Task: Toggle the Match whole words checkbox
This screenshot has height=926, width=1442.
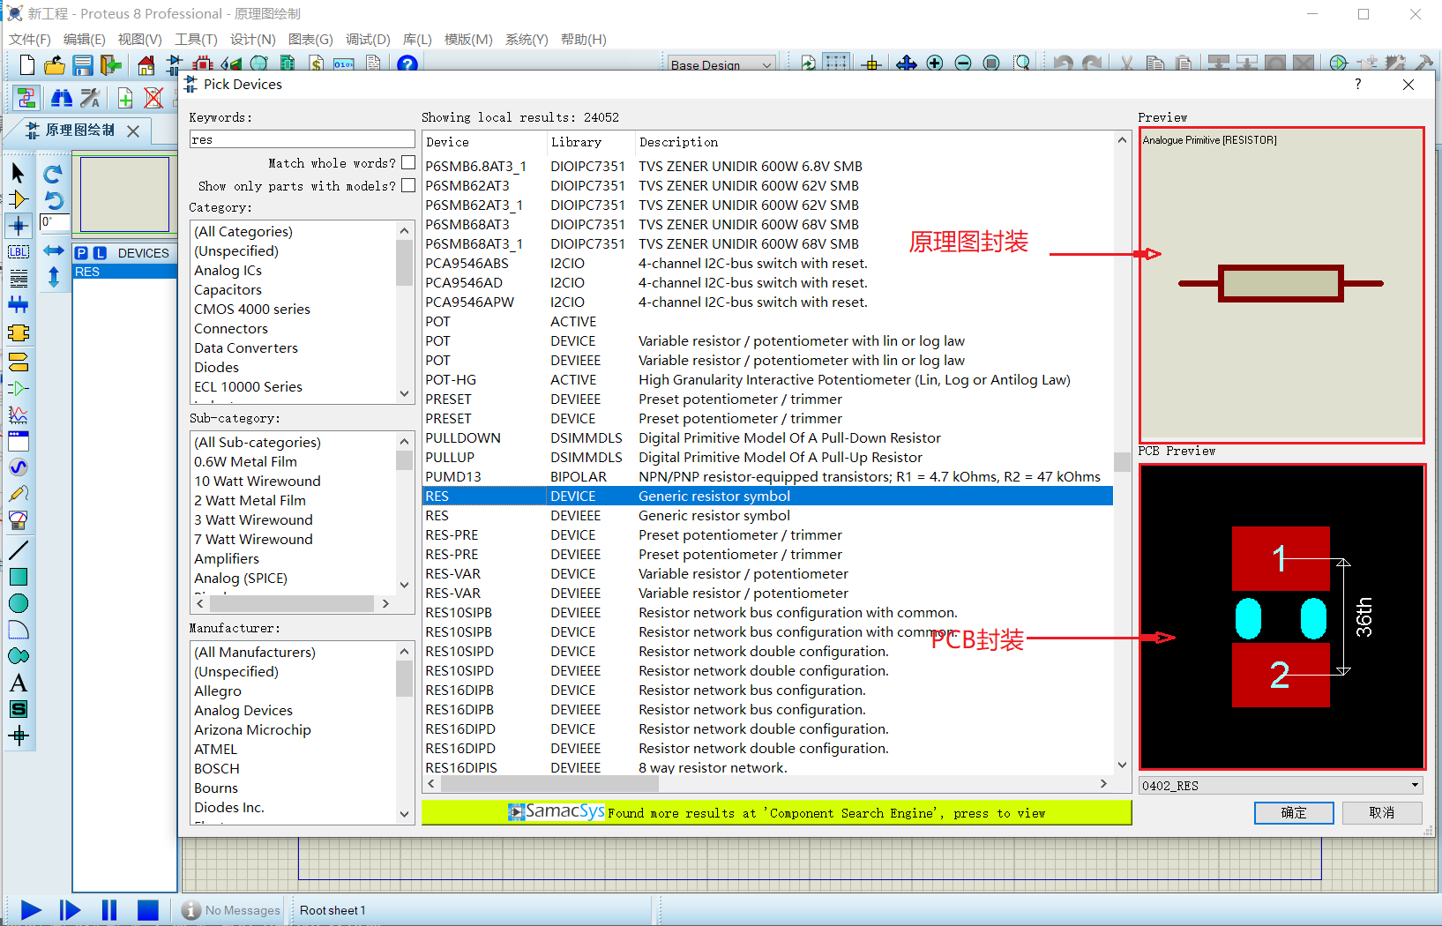Action: (408, 162)
